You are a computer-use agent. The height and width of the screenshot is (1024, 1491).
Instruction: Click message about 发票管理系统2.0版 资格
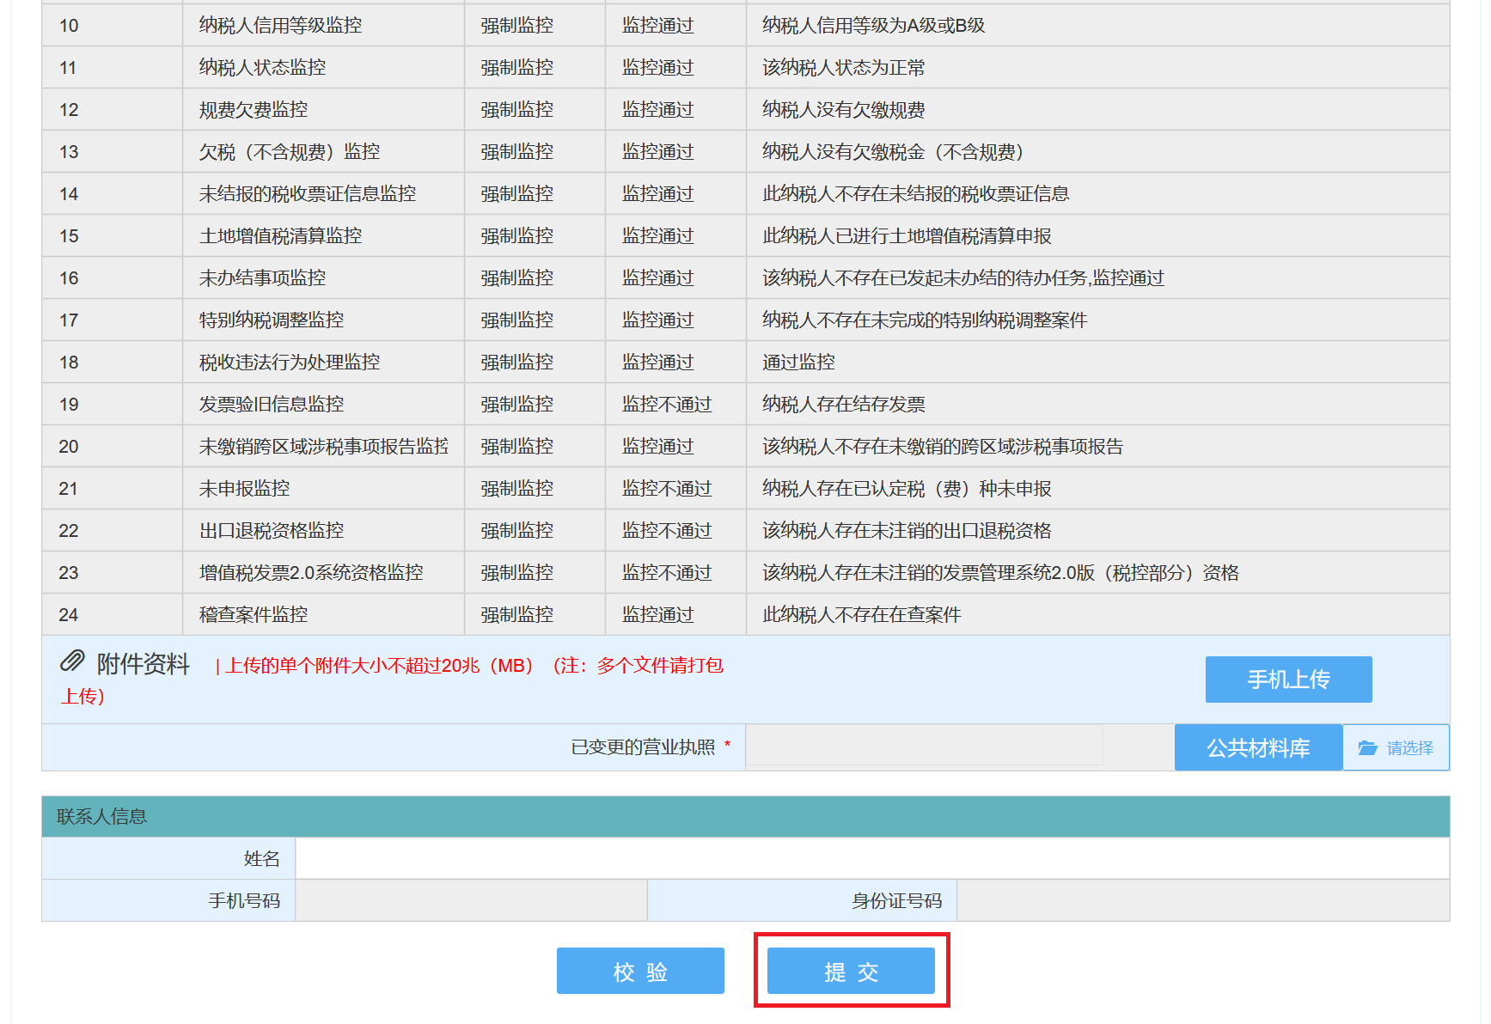click(1000, 572)
